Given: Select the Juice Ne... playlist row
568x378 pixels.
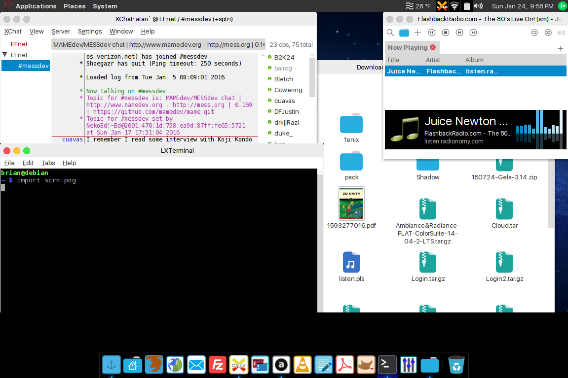Looking at the screenshot, I should click(x=475, y=71).
